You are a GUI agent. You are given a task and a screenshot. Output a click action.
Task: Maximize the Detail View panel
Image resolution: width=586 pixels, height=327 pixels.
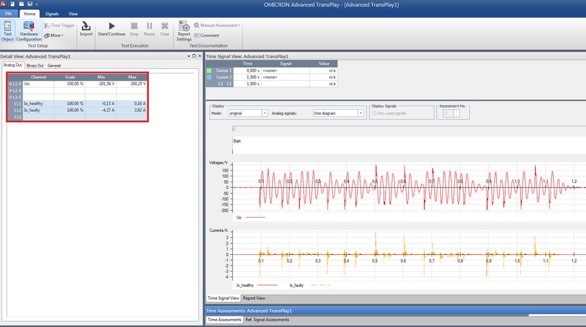pos(194,56)
